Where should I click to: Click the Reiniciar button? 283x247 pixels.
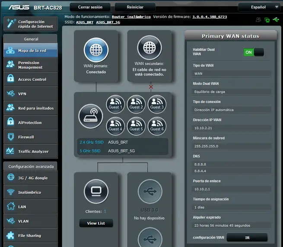tap(135, 7)
